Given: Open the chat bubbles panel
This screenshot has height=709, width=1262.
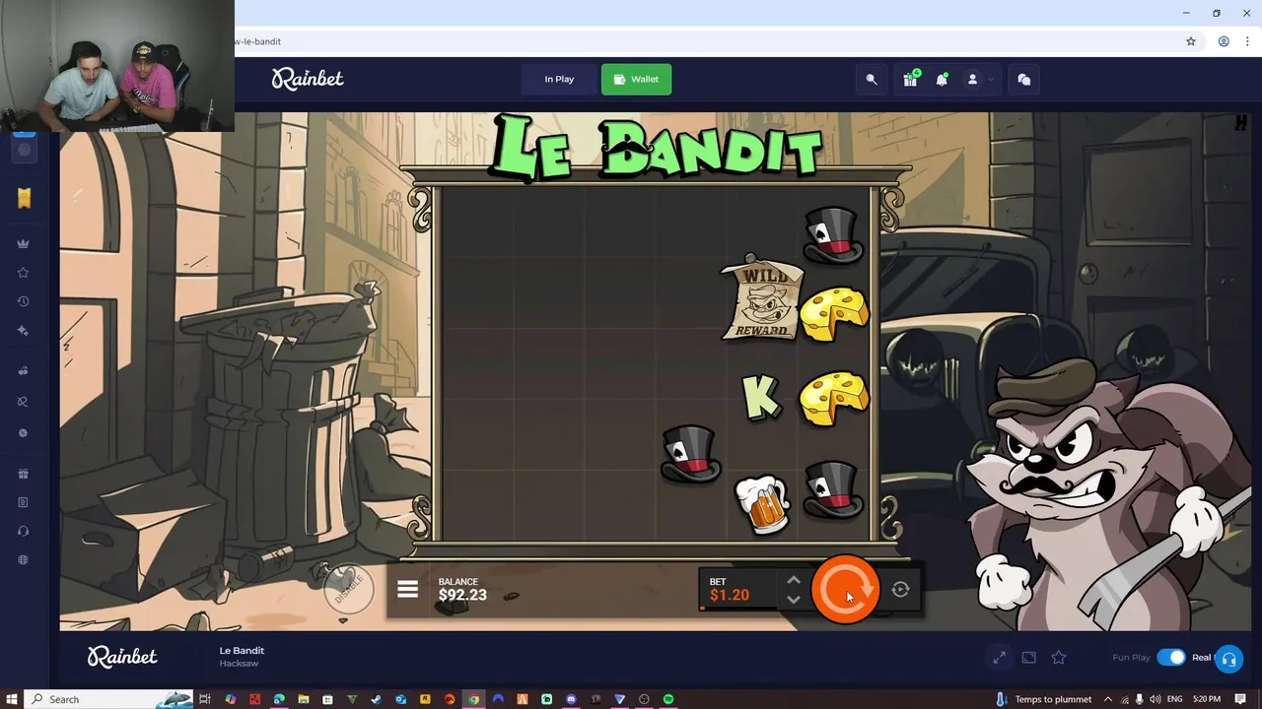Looking at the screenshot, I should [x=1024, y=80].
